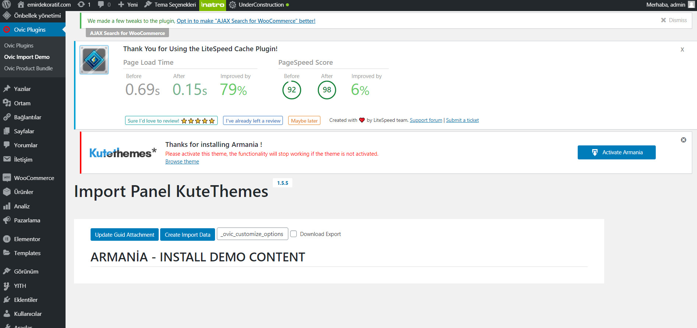
Task: Click the updates icon in admin bar
Action: 81,5
